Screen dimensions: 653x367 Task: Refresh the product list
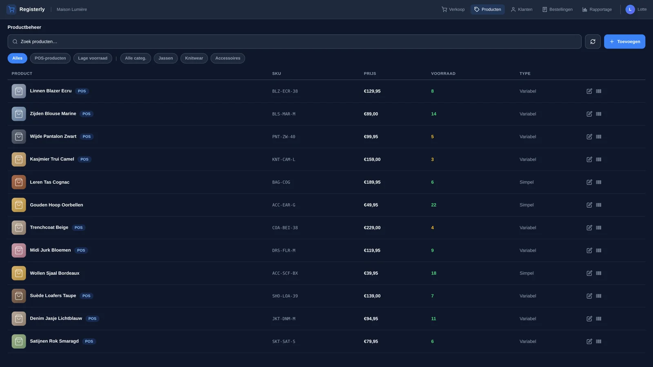point(593,42)
